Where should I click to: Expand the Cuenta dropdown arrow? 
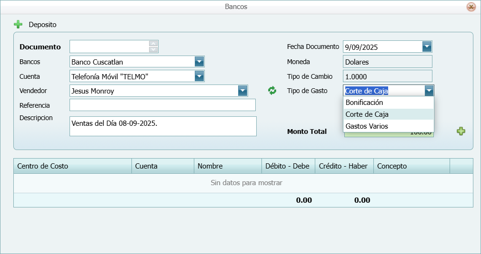(x=199, y=76)
